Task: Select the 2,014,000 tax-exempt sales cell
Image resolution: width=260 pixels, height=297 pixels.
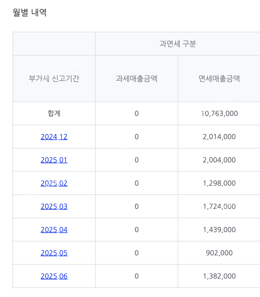Action: pyautogui.click(x=219, y=137)
